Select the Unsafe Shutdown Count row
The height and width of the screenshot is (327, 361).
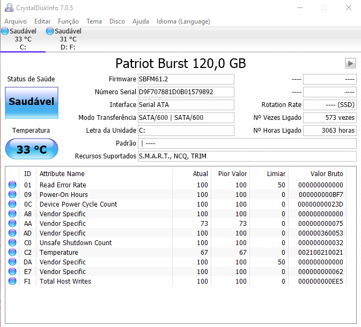coord(176,243)
